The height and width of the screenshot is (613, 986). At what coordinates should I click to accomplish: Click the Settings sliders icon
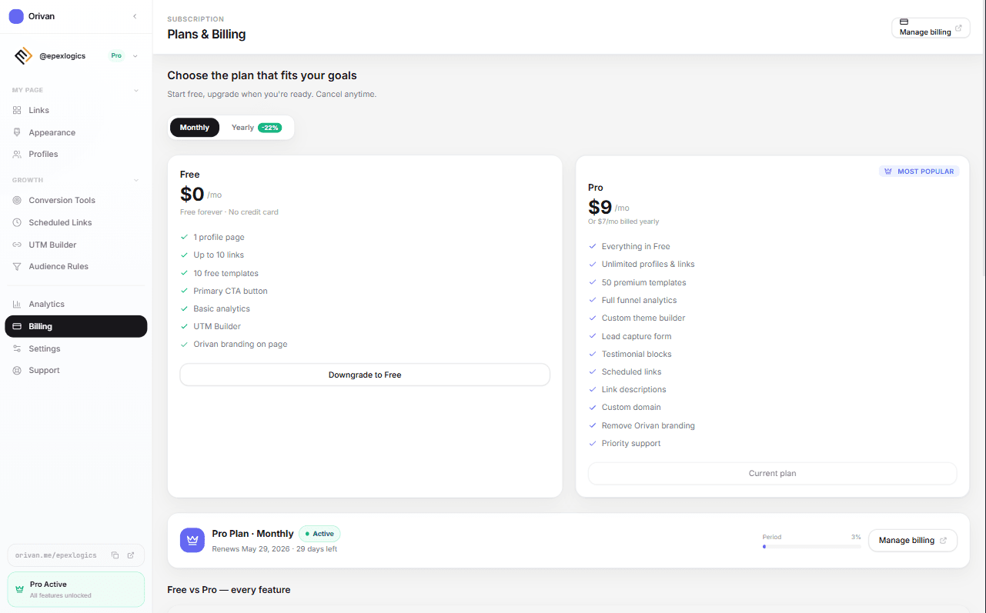[x=17, y=348]
